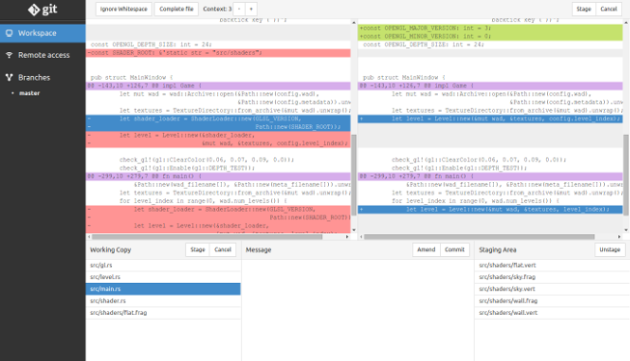Click Cancel in Working Copy panel
This screenshot has width=630, height=361.
click(x=223, y=249)
